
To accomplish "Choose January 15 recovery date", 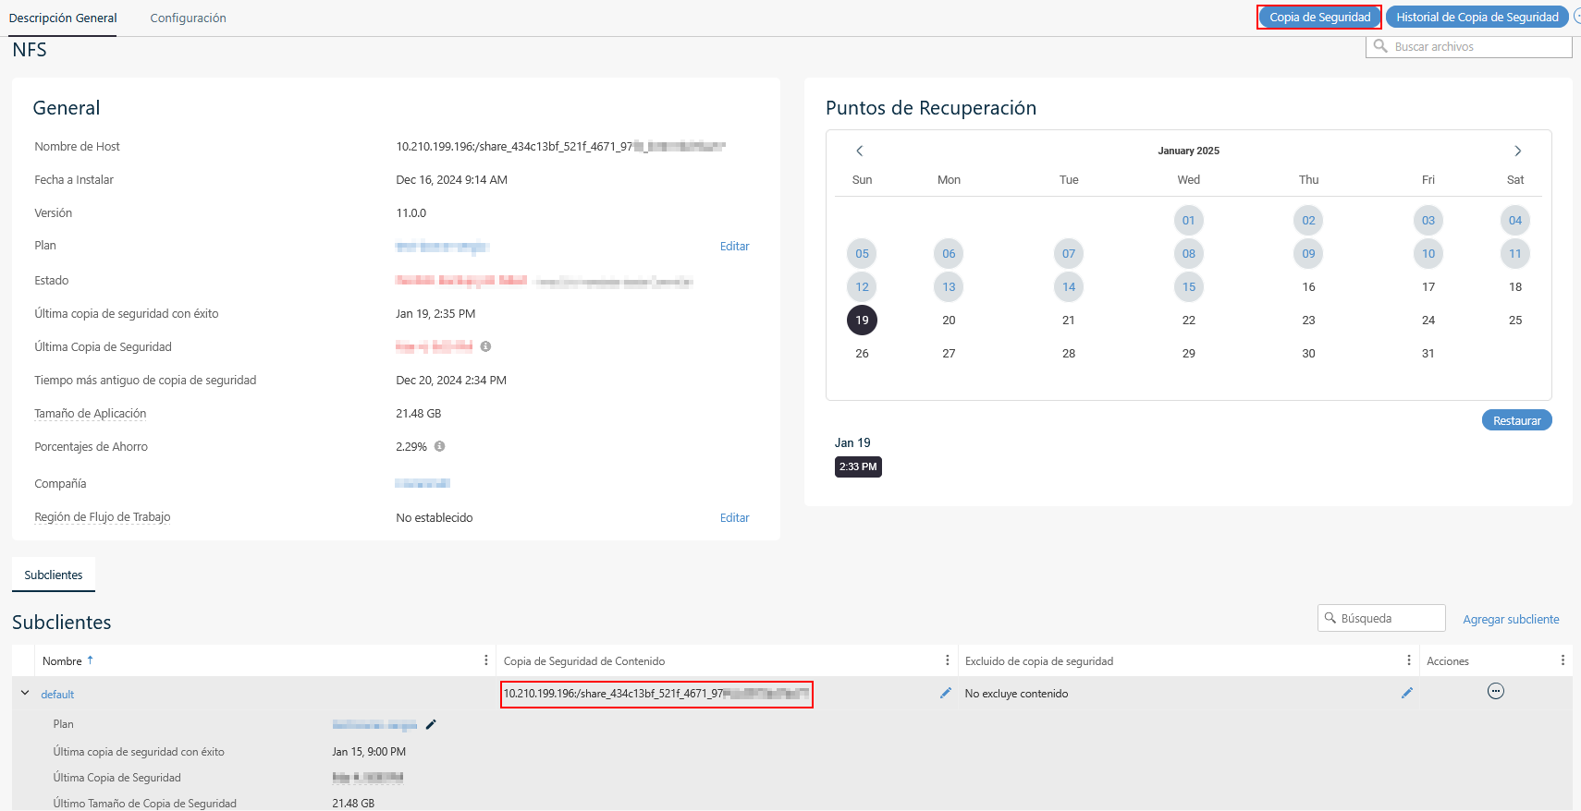I will [1188, 286].
